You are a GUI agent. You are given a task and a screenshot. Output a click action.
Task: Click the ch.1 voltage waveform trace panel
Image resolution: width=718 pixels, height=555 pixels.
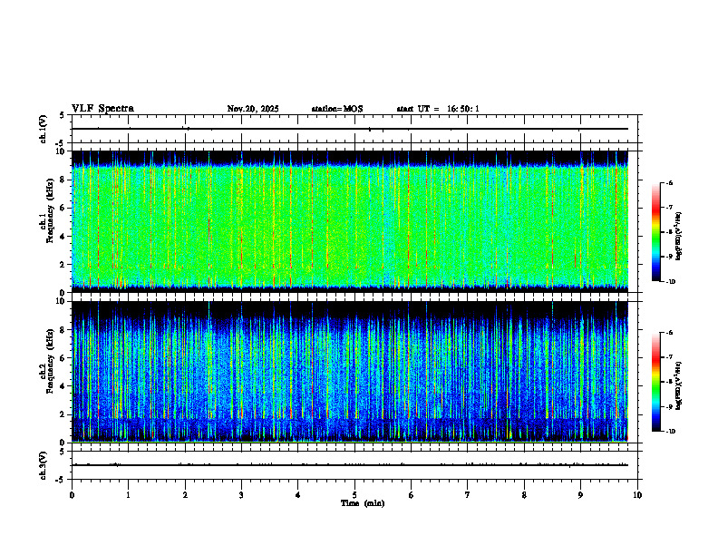[x=354, y=129]
